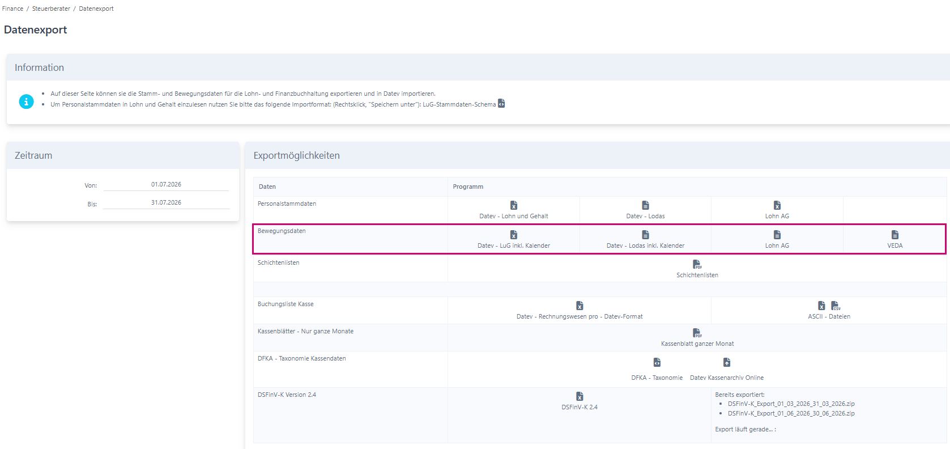The image size is (950, 449).
Task: Click the Datev - Lohn und Gehalt label
Action: pos(514,216)
